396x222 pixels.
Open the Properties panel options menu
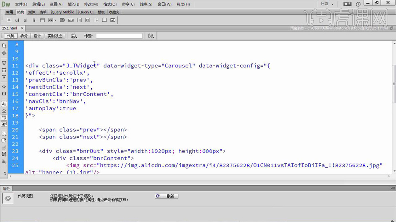392,188
